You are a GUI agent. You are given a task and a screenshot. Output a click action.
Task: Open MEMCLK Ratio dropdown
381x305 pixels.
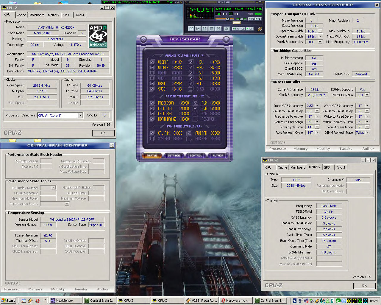[x=367, y=95]
